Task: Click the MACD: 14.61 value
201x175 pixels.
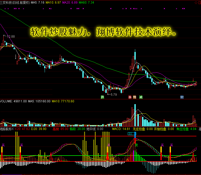Action: (x=121, y=129)
